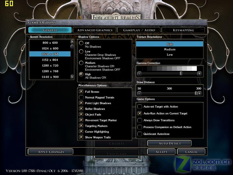Viewport: 233px width, 175px height.
Task: Enable Always Draw Transitions
Action: point(140,120)
